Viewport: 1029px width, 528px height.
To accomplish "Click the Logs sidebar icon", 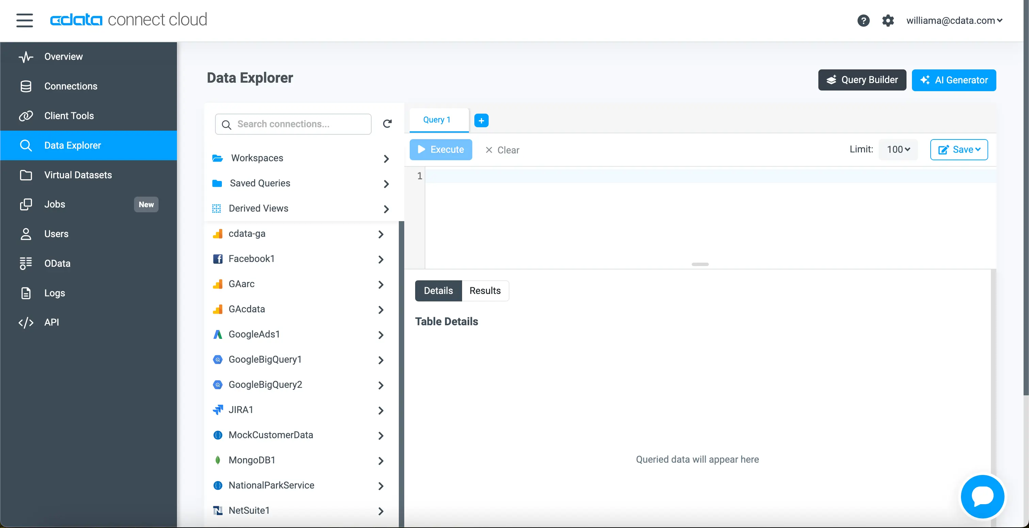I will pyautogui.click(x=26, y=293).
